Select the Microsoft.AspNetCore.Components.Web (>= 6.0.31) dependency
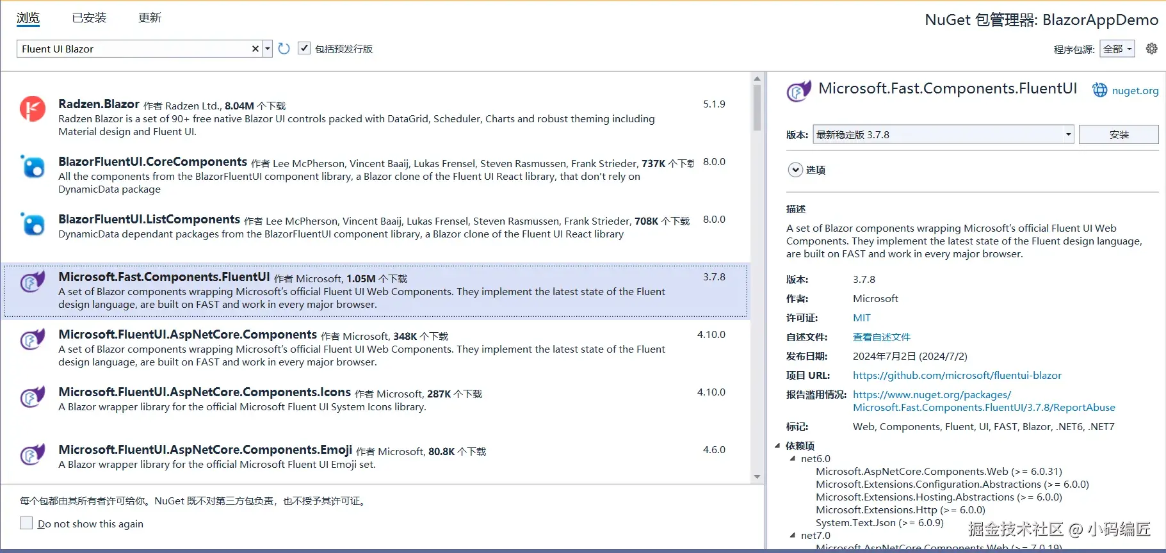The height and width of the screenshot is (553, 1166). click(x=939, y=472)
